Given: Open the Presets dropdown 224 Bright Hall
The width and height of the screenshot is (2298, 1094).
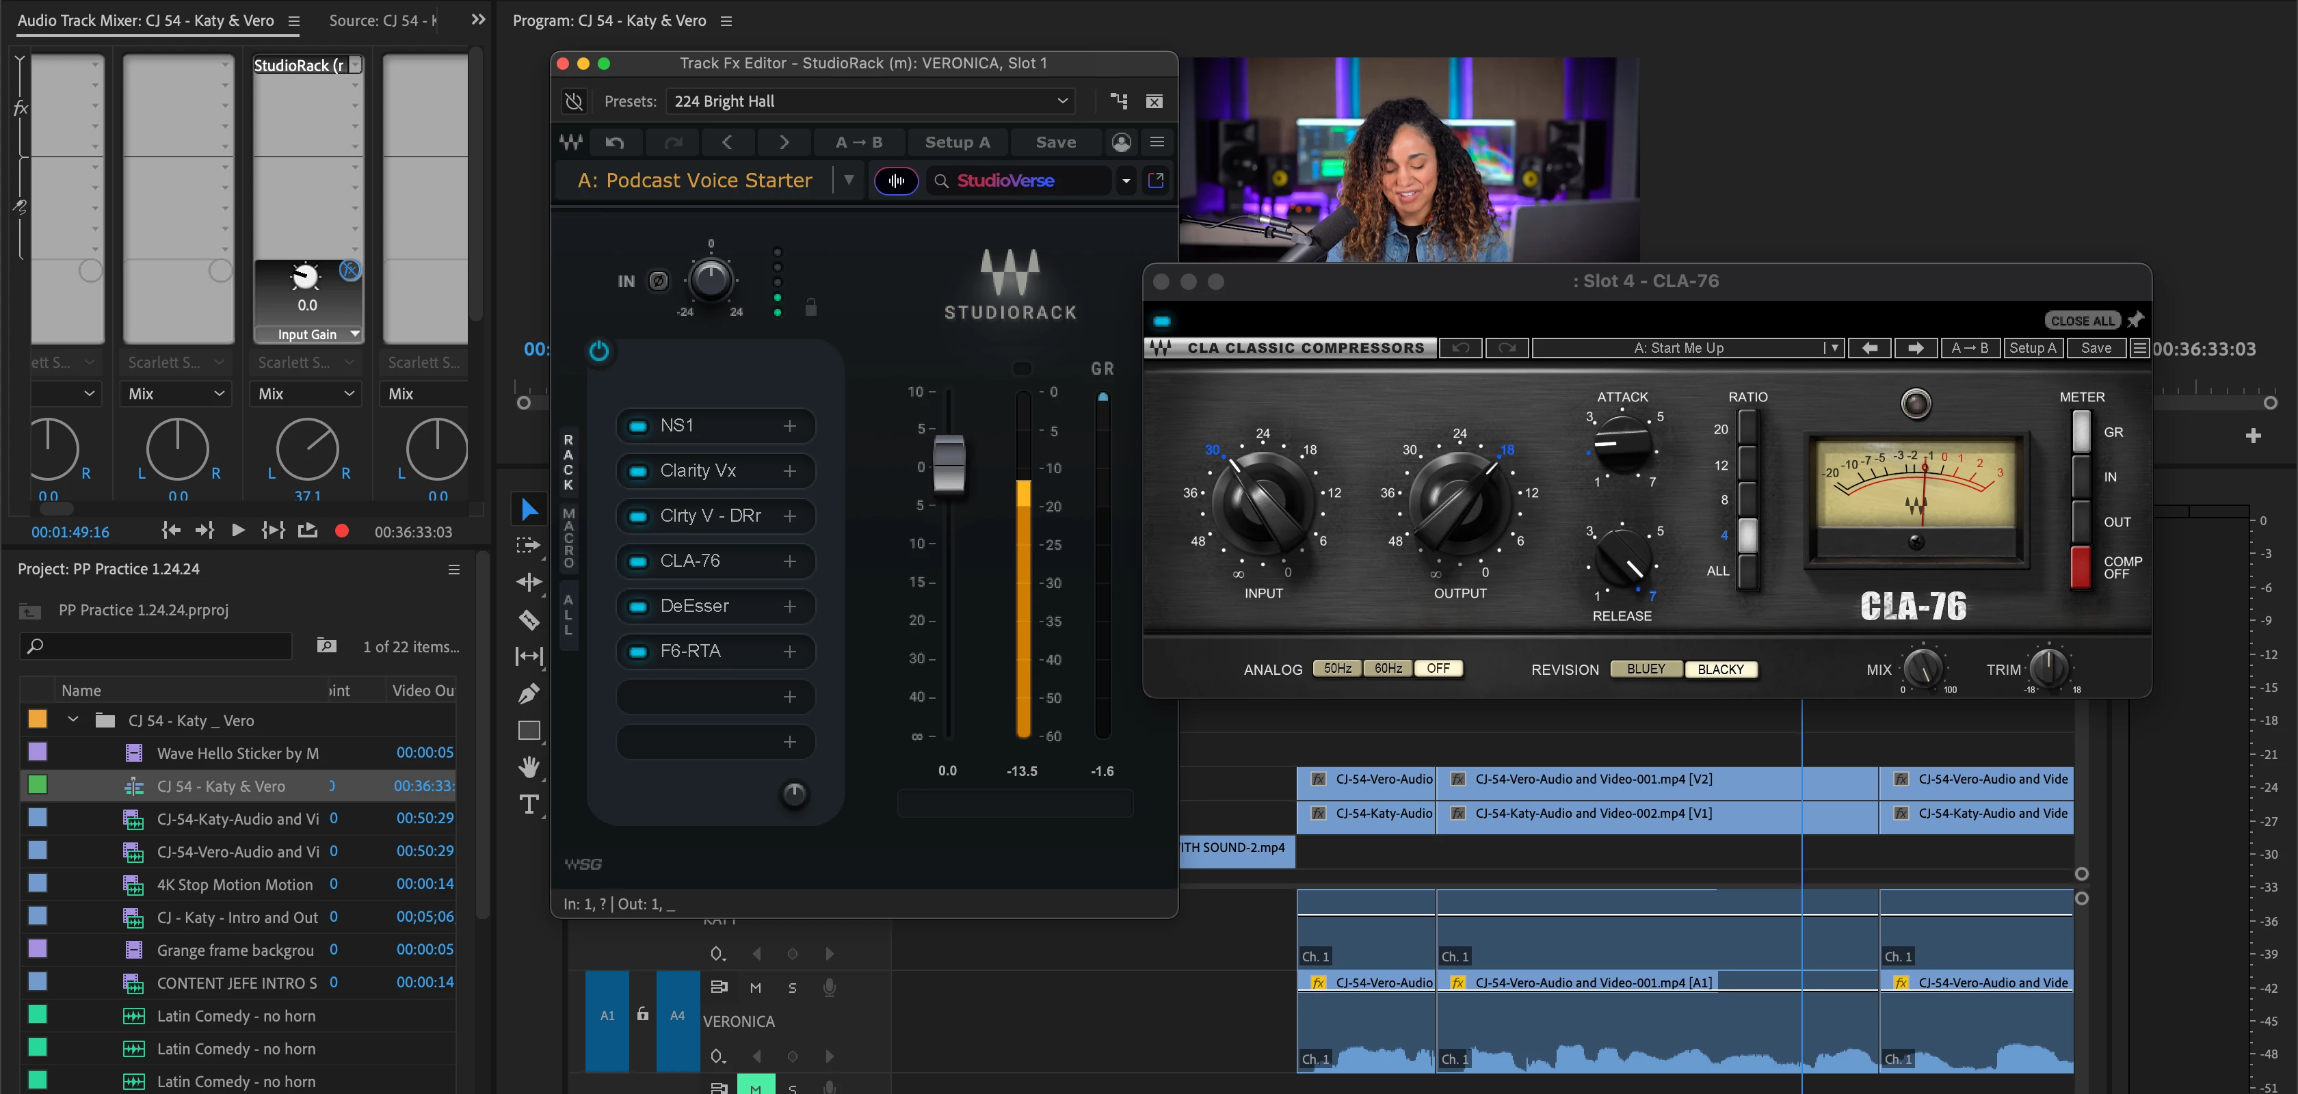Looking at the screenshot, I should (870, 102).
